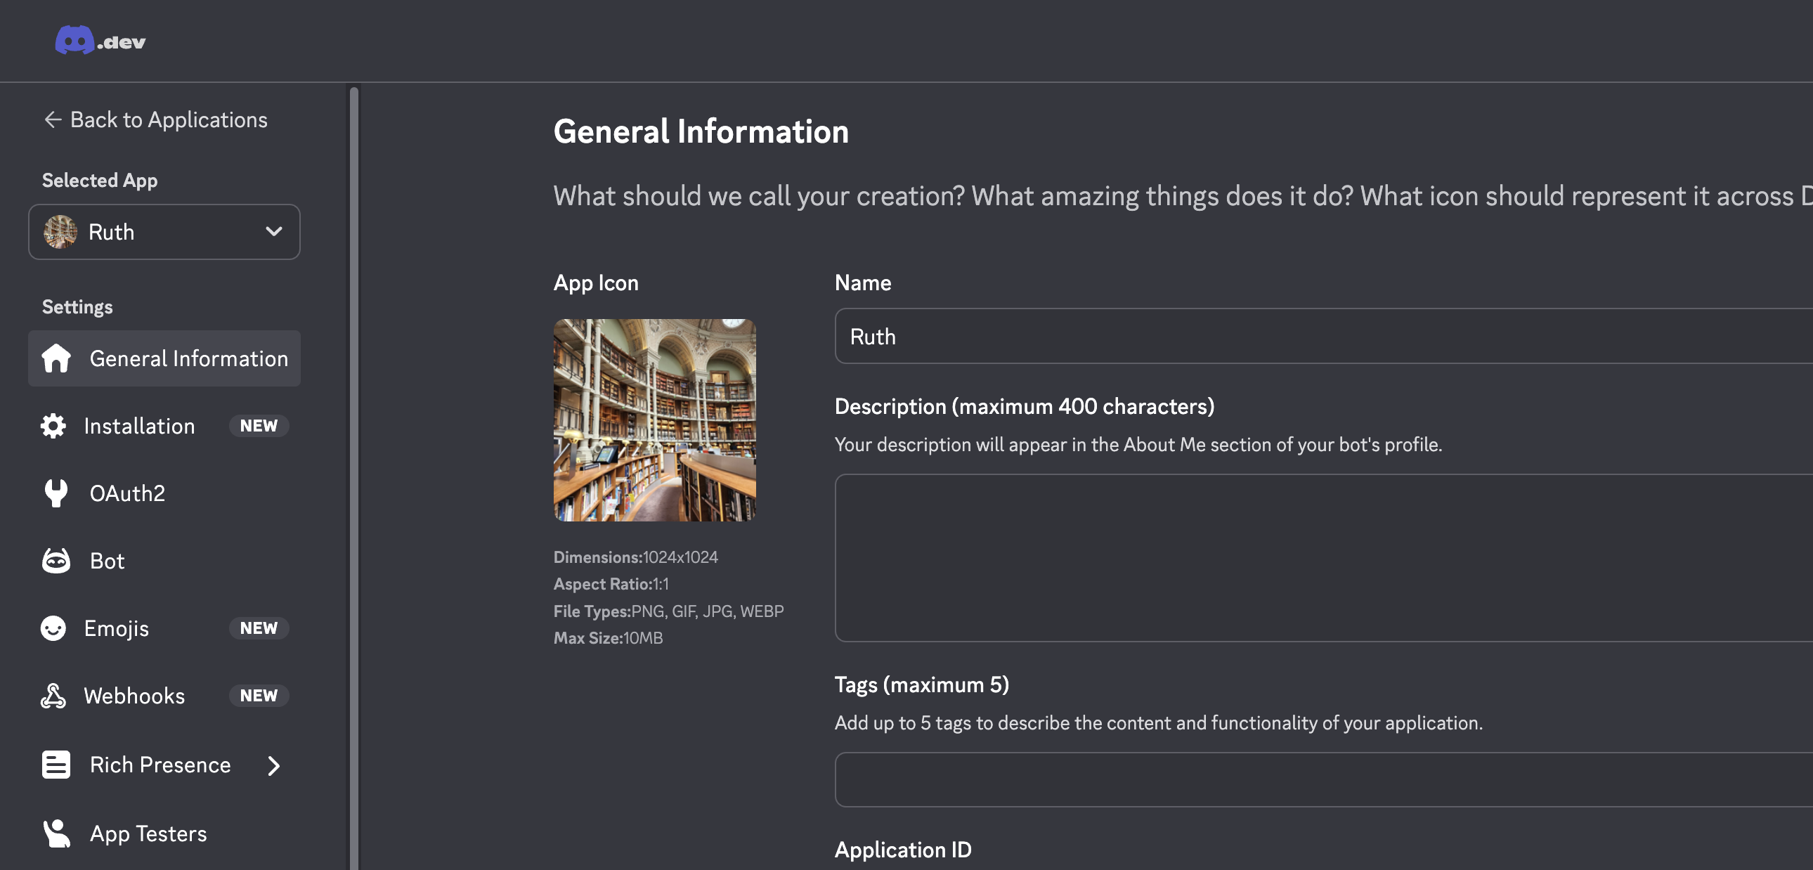
Task: Go to the Installation settings page
Action: click(139, 426)
